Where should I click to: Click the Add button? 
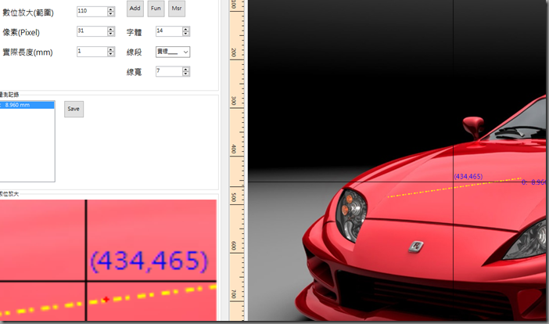[x=135, y=9]
